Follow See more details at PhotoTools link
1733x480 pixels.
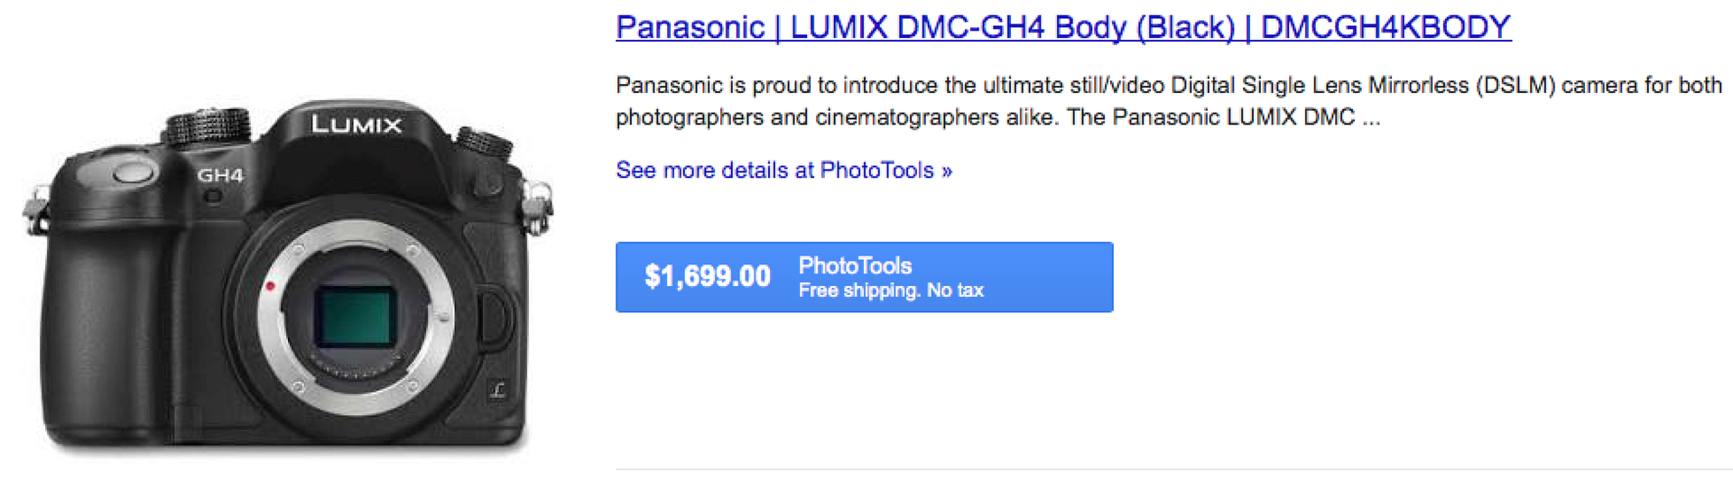[x=783, y=171]
